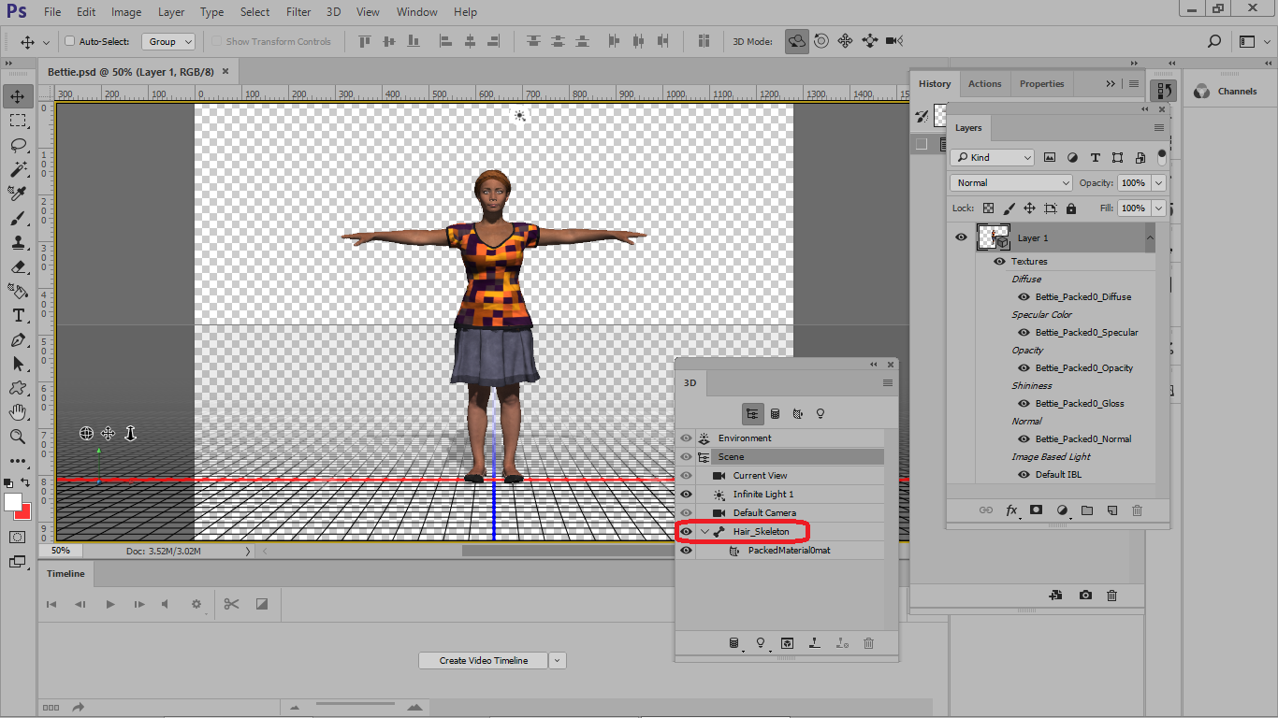Collapse Layer 1 effects arrow

pos(1150,237)
